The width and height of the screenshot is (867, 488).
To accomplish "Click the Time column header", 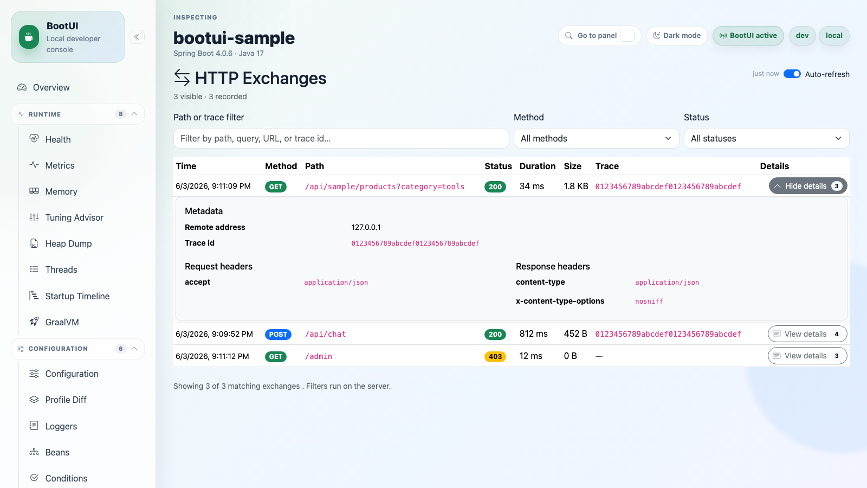I will coord(186,166).
